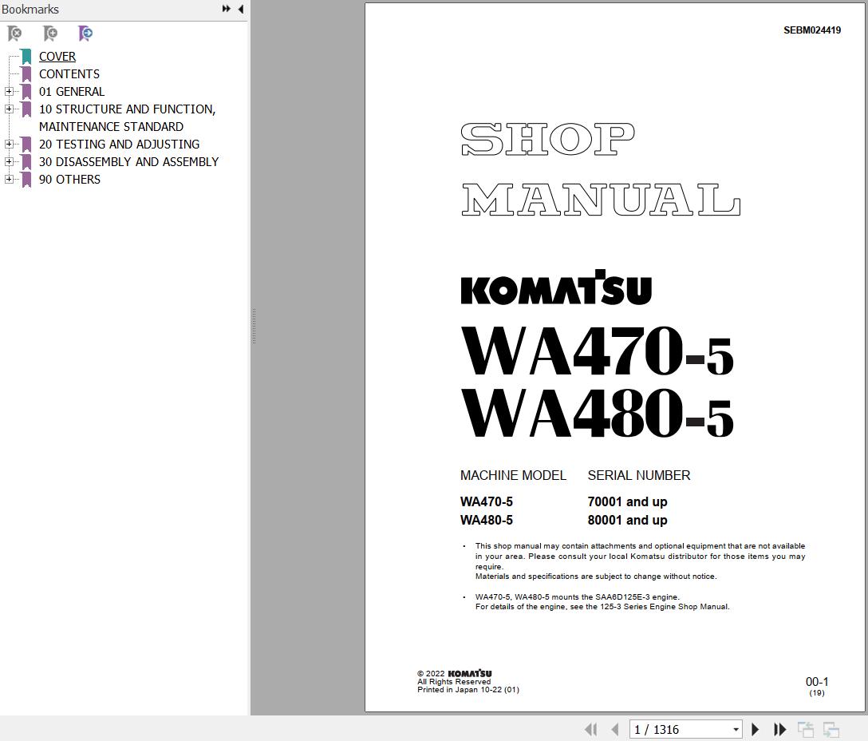
Task: Click the Bookmarks panel title
Action: (x=30, y=10)
